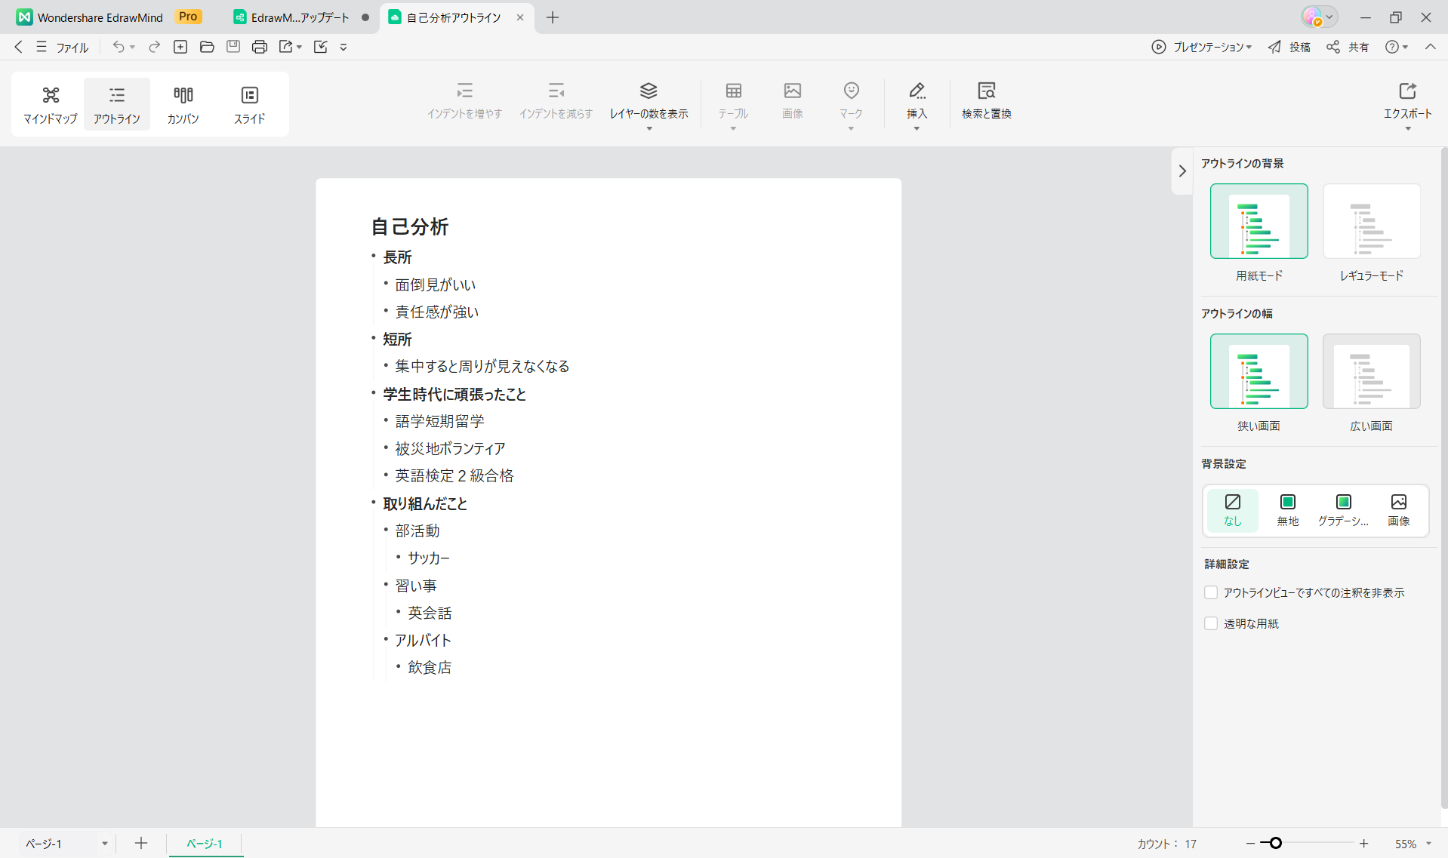1448x858 pixels.
Task: Click the zoom slider handle
Action: (1275, 843)
